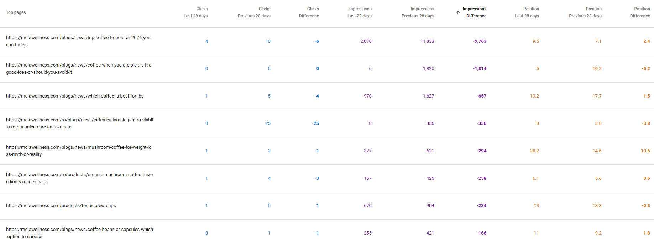This screenshot has width=654, height=242.
Task: Sort by Position Previous 28 days header
Action: point(585,12)
